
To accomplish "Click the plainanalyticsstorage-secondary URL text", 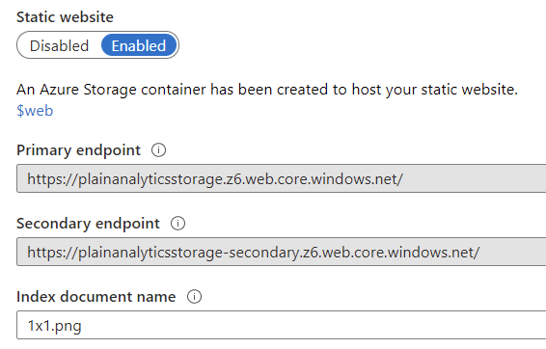I will pyautogui.click(x=189, y=253).
